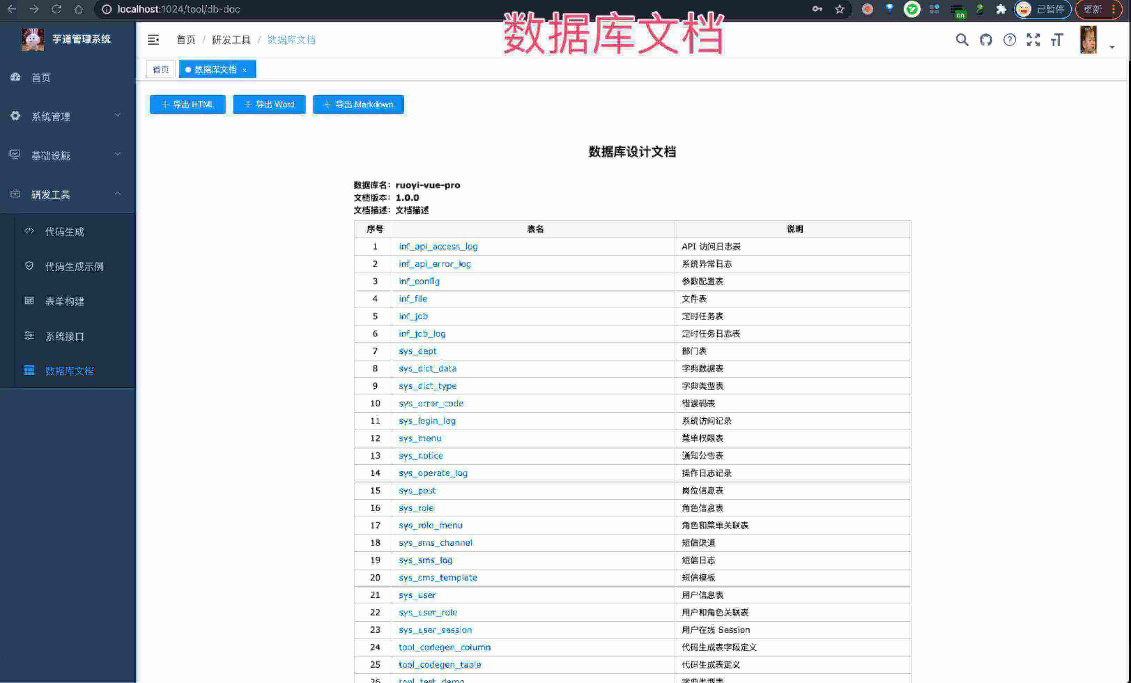The width and height of the screenshot is (1131, 683).
Task: Collapse the sidebar using the hamburger icon
Action: click(153, 39)
